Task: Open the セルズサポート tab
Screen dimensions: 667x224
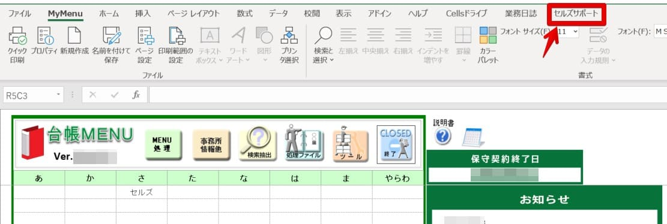Action: point(576,14)
